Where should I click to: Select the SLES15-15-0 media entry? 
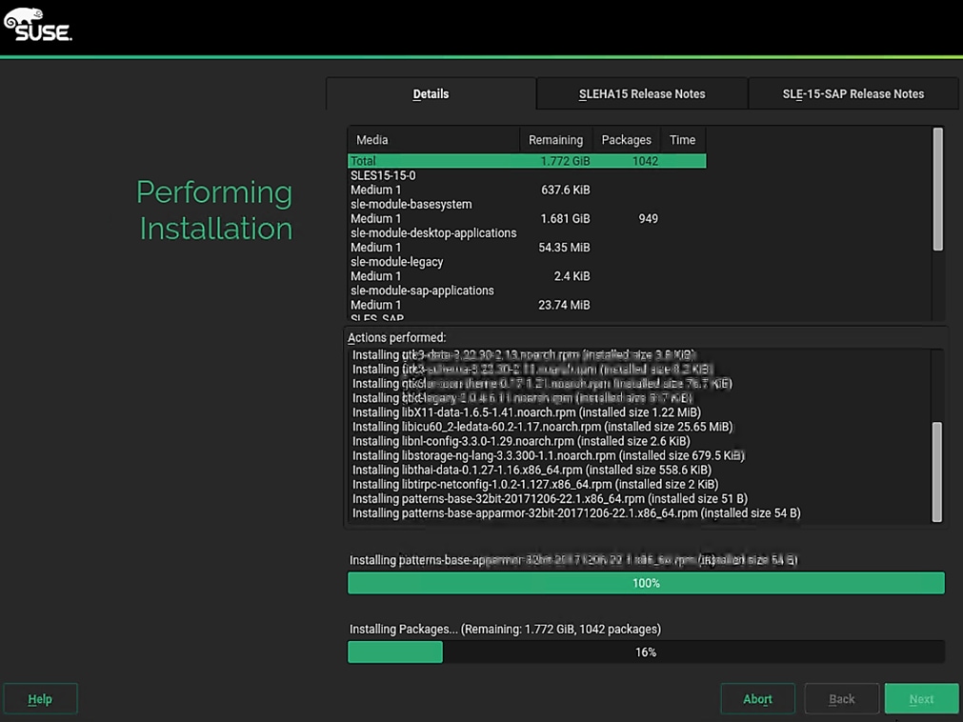(x=383, y=176)
